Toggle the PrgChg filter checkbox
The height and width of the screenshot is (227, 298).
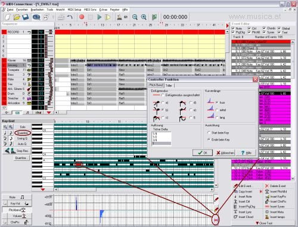pyautogui.click(x=233, y=32)
